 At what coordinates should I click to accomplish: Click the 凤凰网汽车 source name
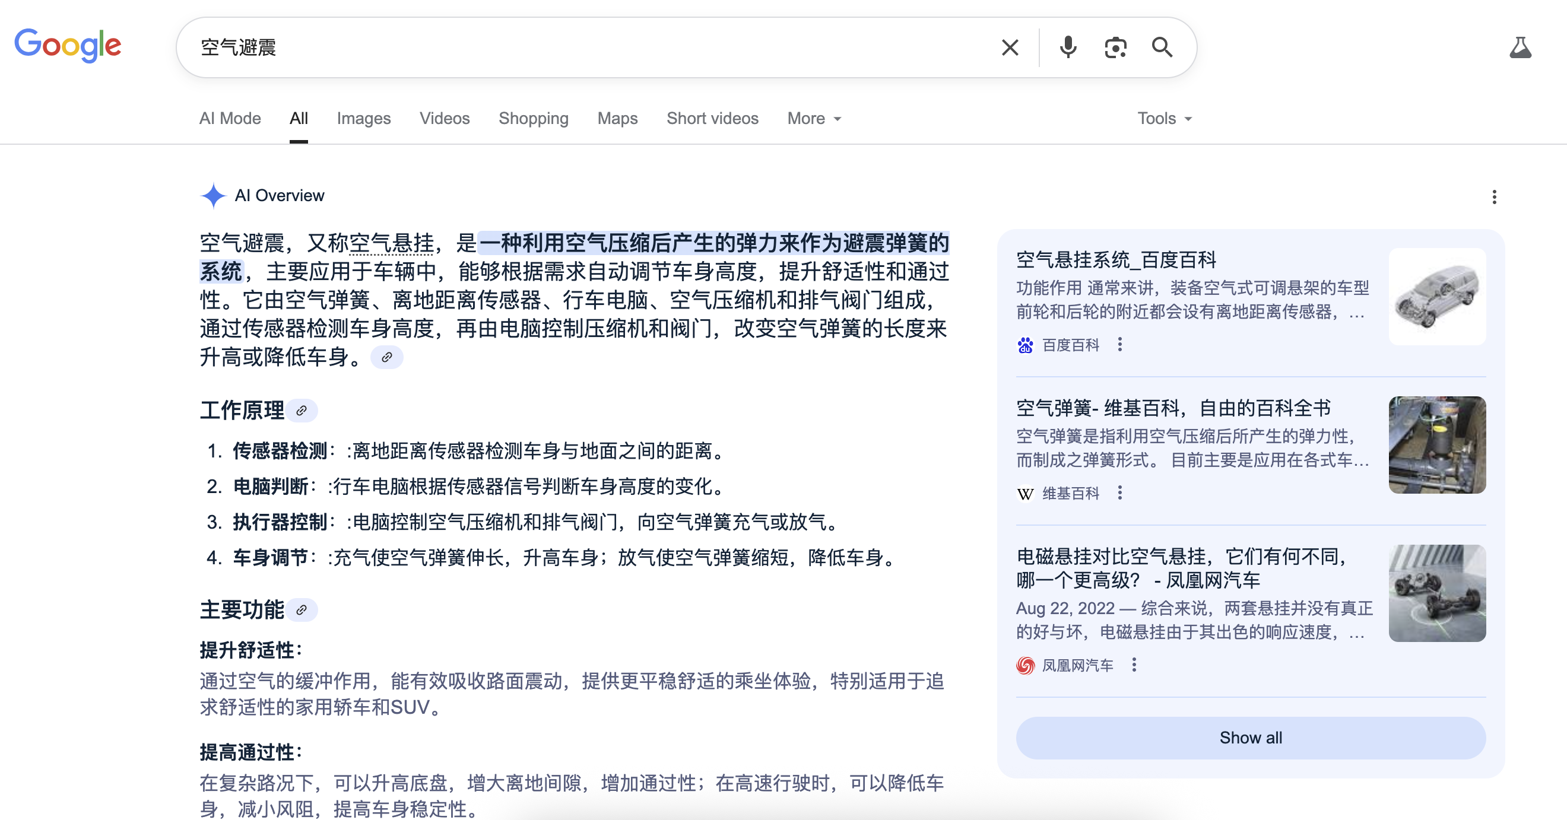[1078, 666]
